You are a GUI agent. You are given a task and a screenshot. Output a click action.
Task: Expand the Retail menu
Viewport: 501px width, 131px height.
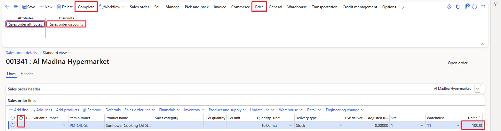(x=314, y=110)
